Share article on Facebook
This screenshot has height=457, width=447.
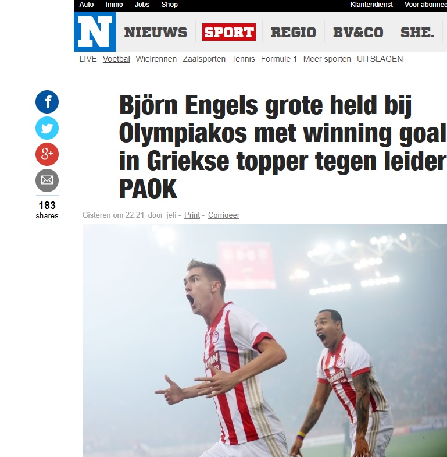[47, 102]
